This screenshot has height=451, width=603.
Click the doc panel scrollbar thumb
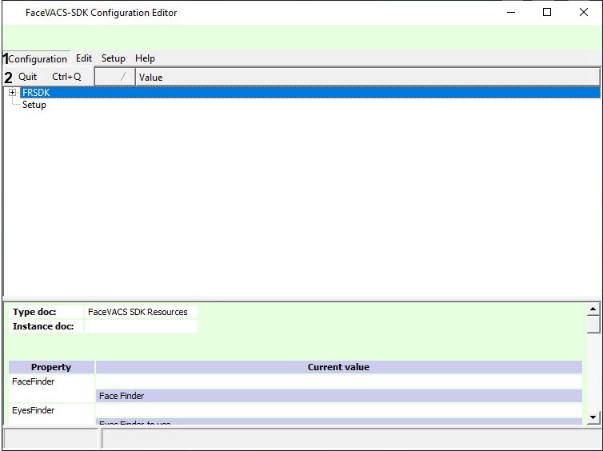coord(593,324)
